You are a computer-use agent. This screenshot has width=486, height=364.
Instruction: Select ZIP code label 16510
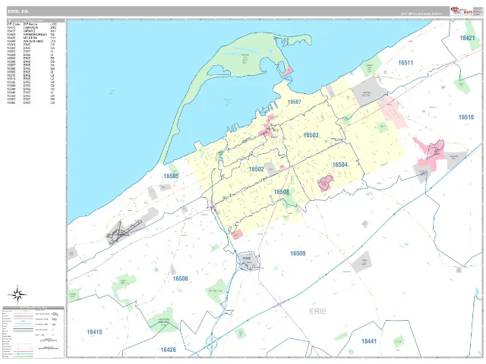point(466,117)
